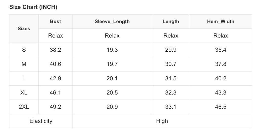The width and height of the screenshot is (259, 136).
Task: Click bust value 49.2 for 2XL
Action: coord(55,107)
